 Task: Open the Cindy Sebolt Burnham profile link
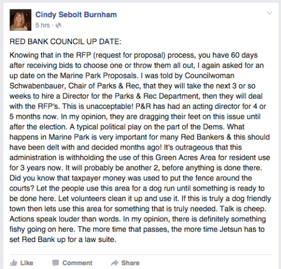pos(76,15)
